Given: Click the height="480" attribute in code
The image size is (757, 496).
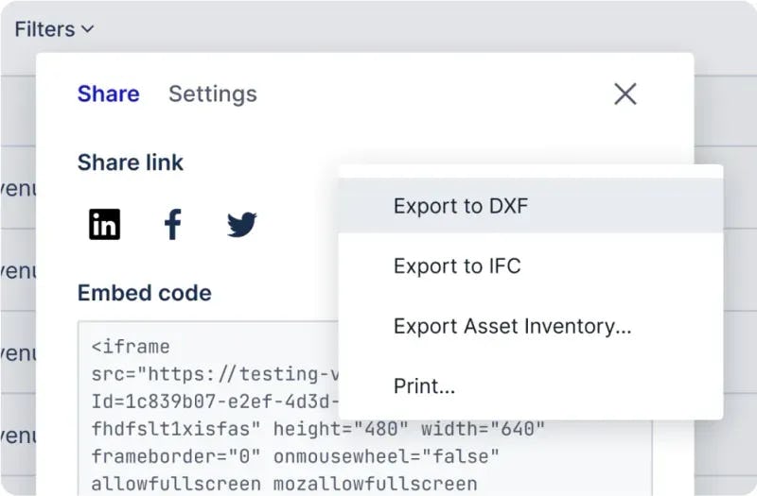Looking at the screenshot, I should click(x=342, y=430).
